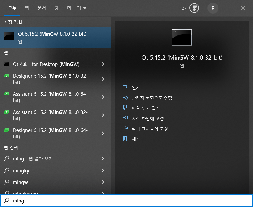Click the pin to taskbar pushpin icon
This screenshot has width=253, height=207.
[x=125, y=128]
